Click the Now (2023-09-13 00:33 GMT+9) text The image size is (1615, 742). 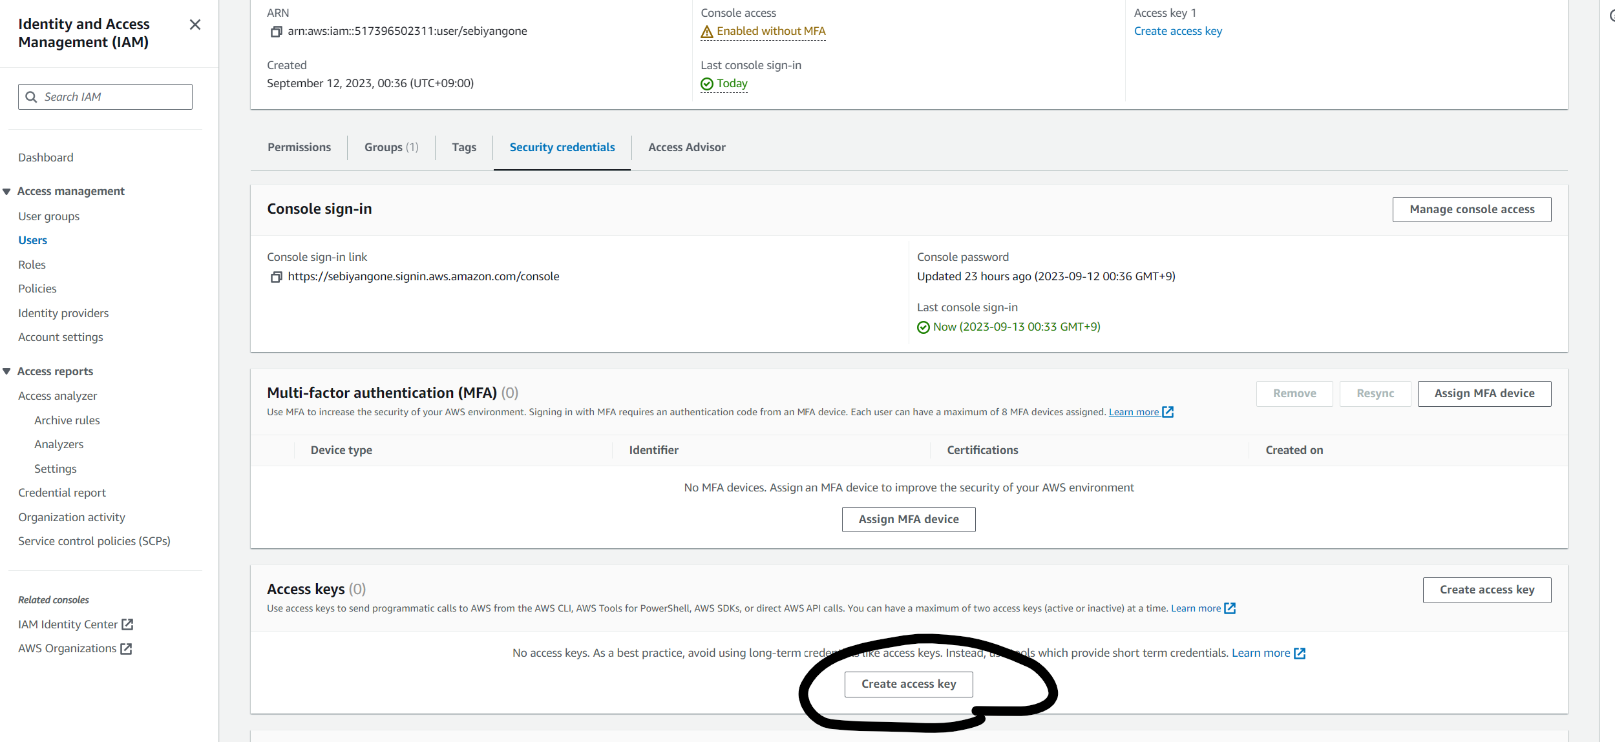(1017, 327)
